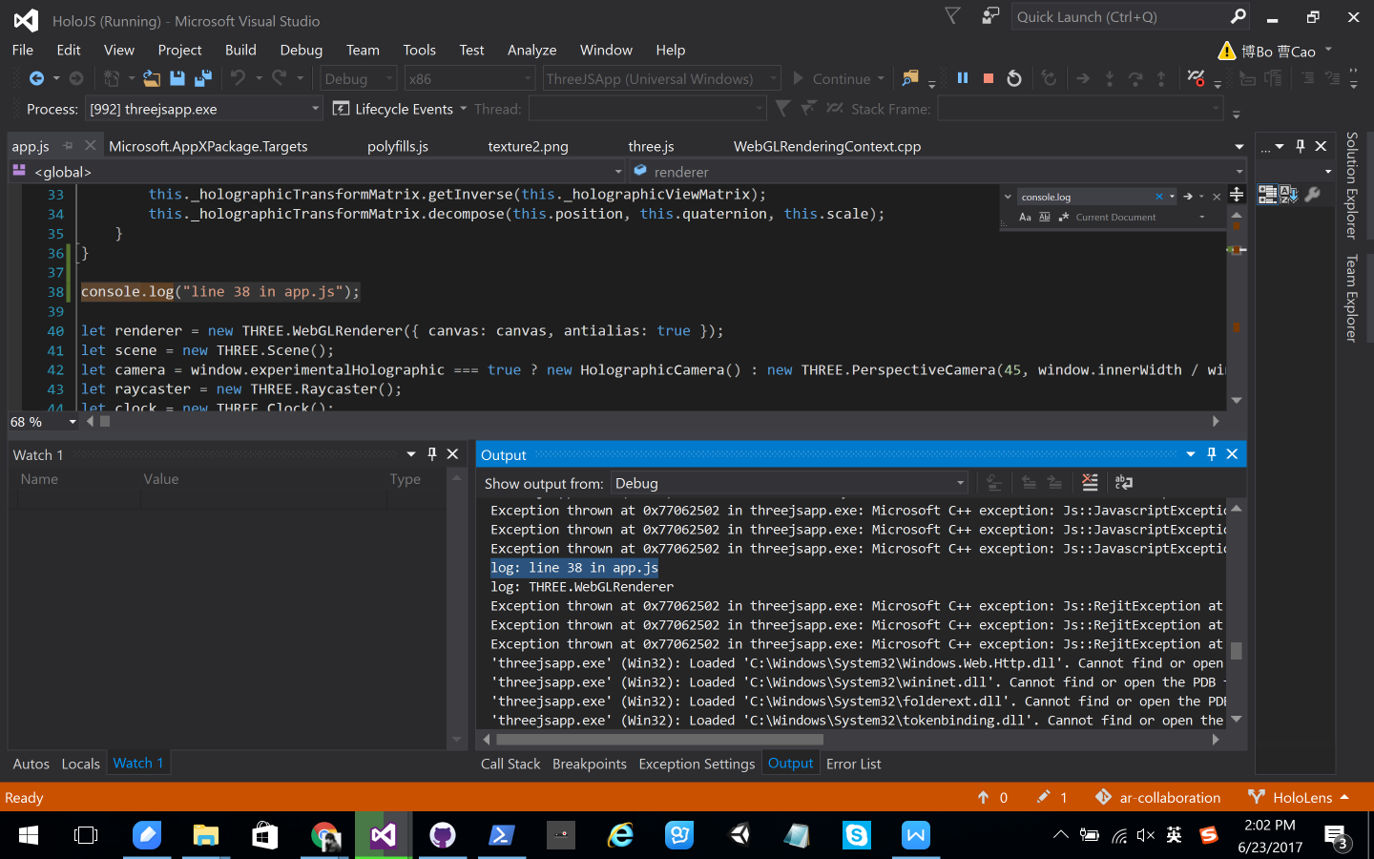Enable regular expressions in the search box
1374x859 pixels.
coord(1064,217)
